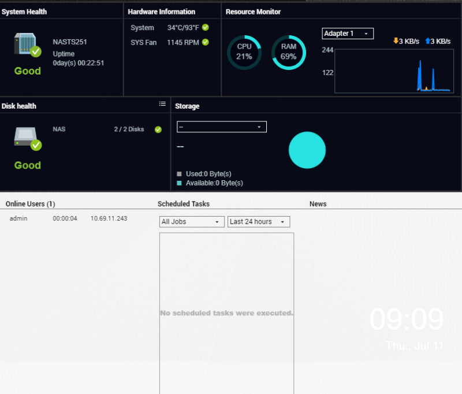
Task: Click the System Health panel title
Action: click(x=24, y=12)
